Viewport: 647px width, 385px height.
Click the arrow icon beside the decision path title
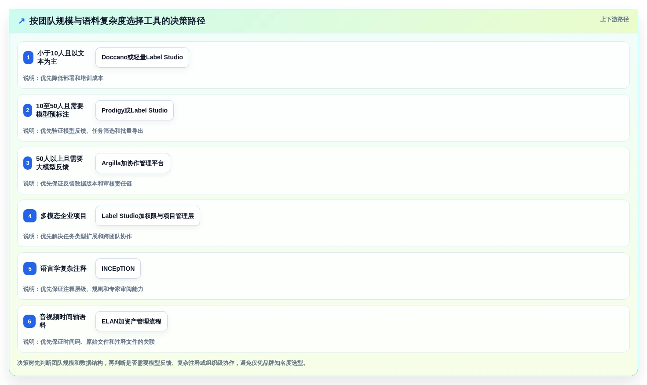click(x=22, y=21)
